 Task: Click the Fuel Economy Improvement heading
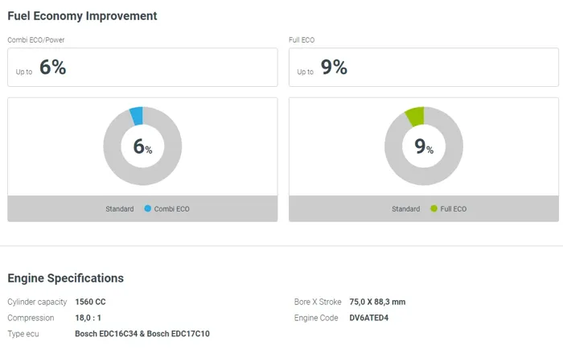tap(82, 15)
